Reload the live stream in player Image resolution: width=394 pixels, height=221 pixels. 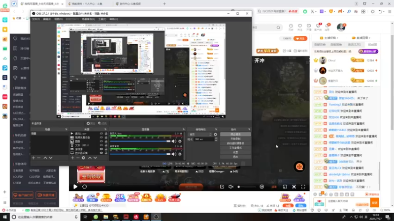point(85,187)
